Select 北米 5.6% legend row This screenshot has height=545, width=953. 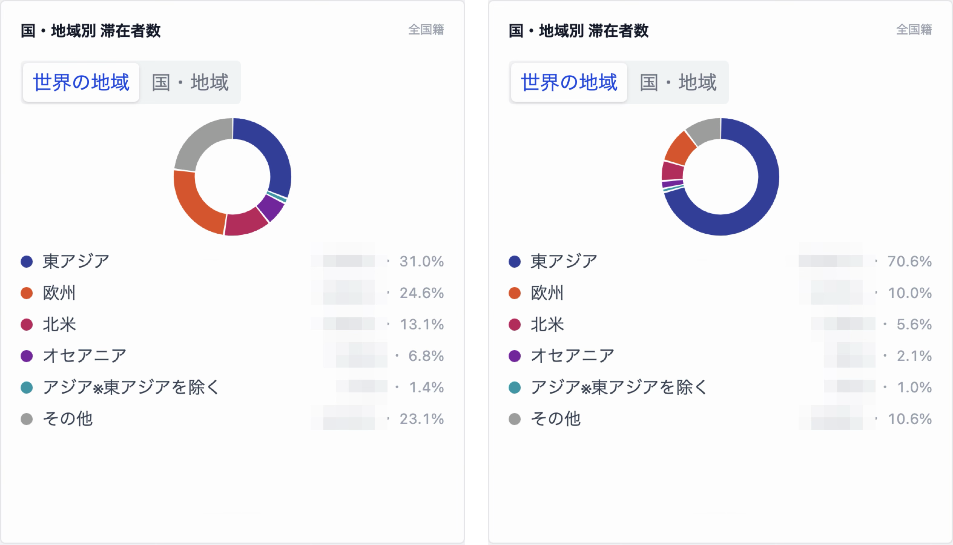720,324
